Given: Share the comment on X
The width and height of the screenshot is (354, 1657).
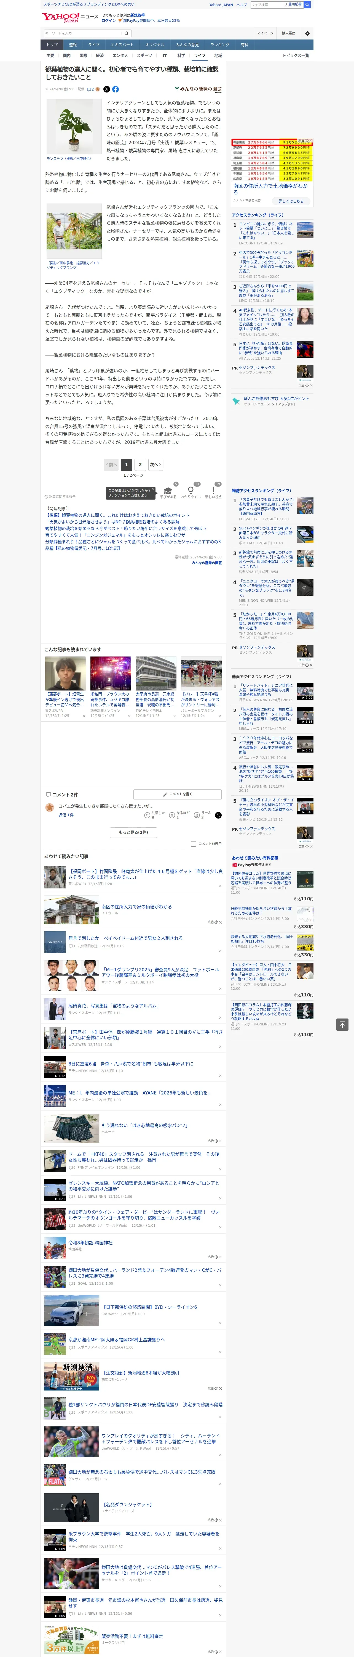Looking at the screenshot, I should click(x=218, y=815).
